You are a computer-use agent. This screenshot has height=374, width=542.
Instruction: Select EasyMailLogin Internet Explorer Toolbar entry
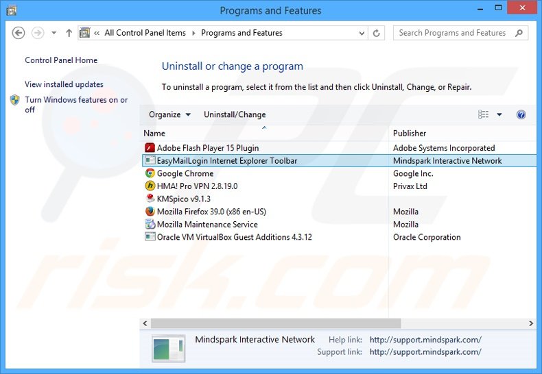click(227, 161)
